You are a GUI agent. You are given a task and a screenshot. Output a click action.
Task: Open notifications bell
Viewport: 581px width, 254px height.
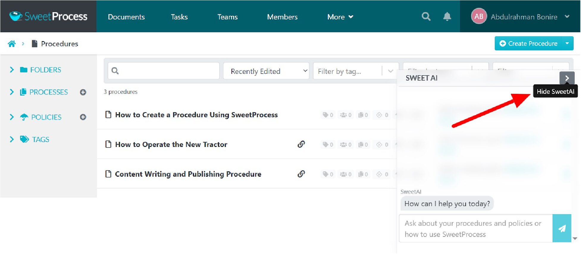447,16
